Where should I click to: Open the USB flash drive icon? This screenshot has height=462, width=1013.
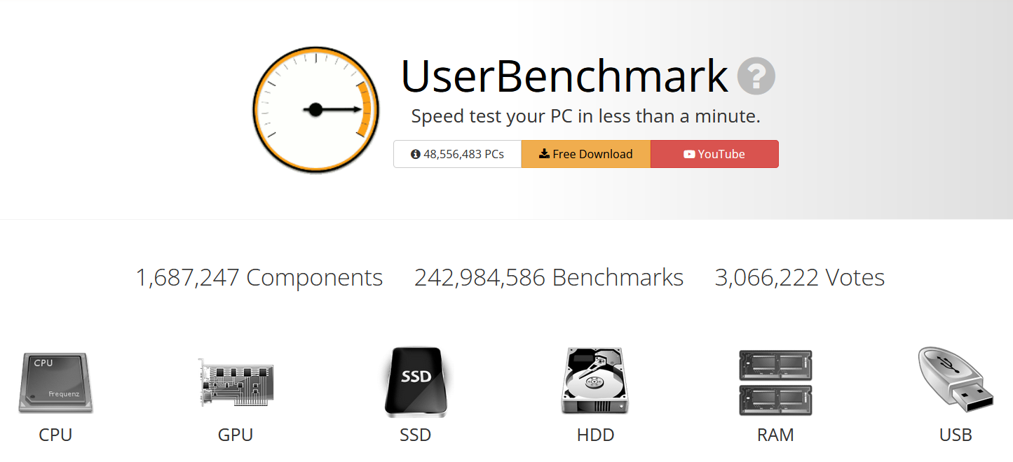tap(955, 381)
